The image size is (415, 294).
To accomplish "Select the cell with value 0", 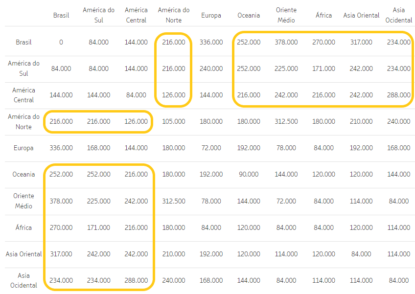I will pos(61,42).
